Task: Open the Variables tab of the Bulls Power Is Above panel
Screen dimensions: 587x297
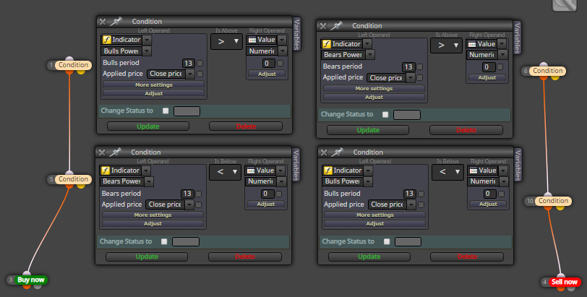Action: [296, 35]
